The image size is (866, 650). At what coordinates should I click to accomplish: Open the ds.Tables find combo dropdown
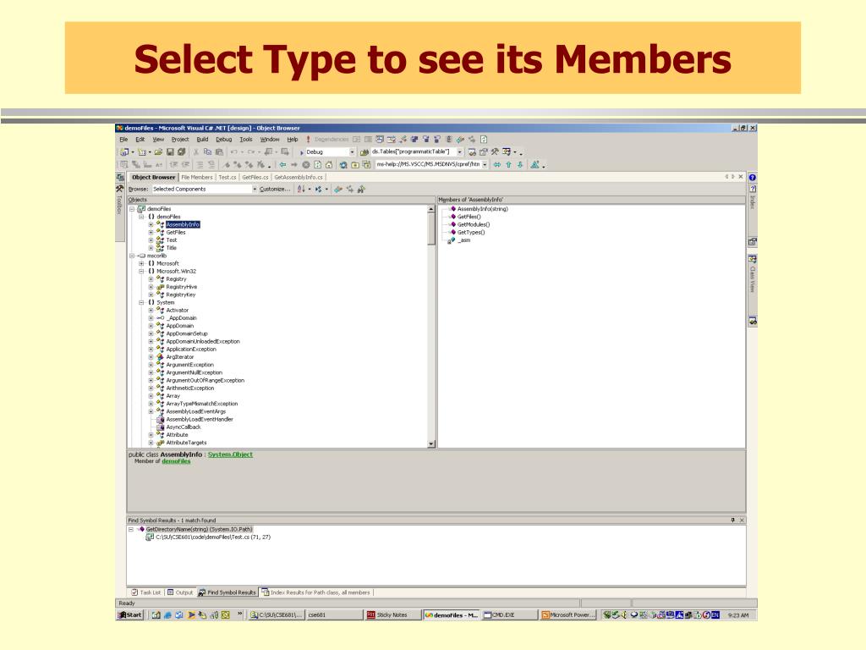(459, 152)
